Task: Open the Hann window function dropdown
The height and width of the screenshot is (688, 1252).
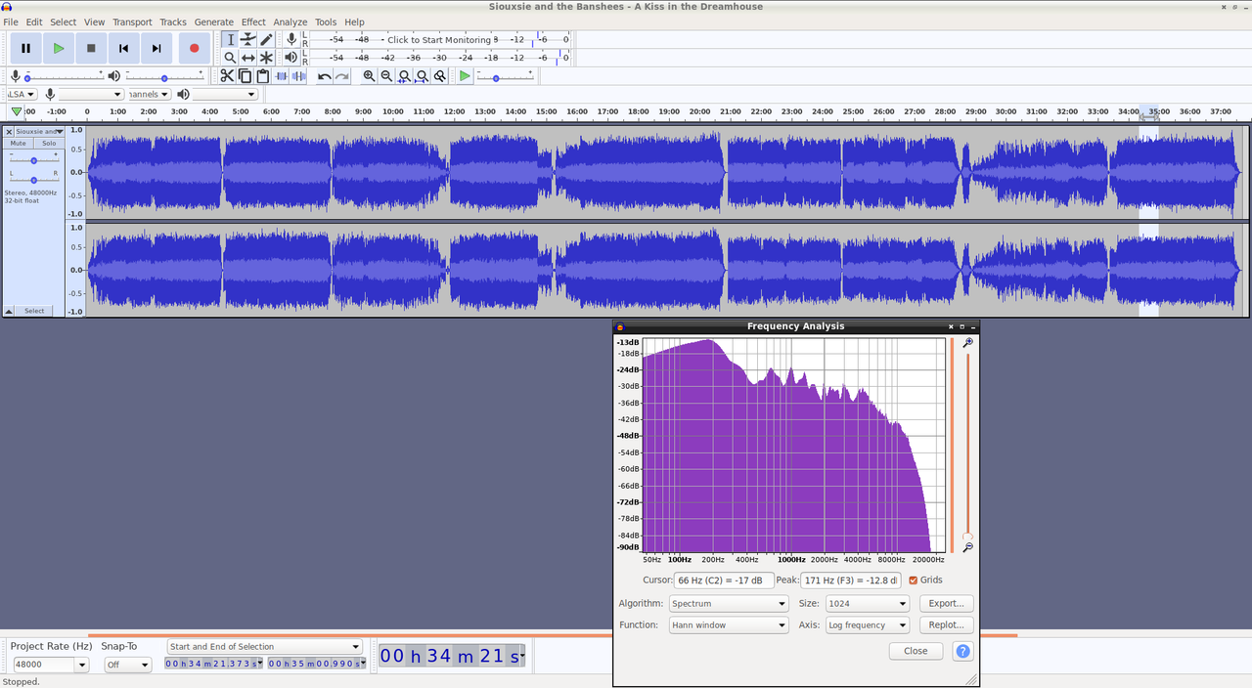Action: pos(729,625)
